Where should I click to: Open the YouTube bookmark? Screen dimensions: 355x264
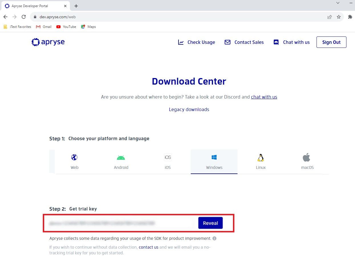coord(66,26)
